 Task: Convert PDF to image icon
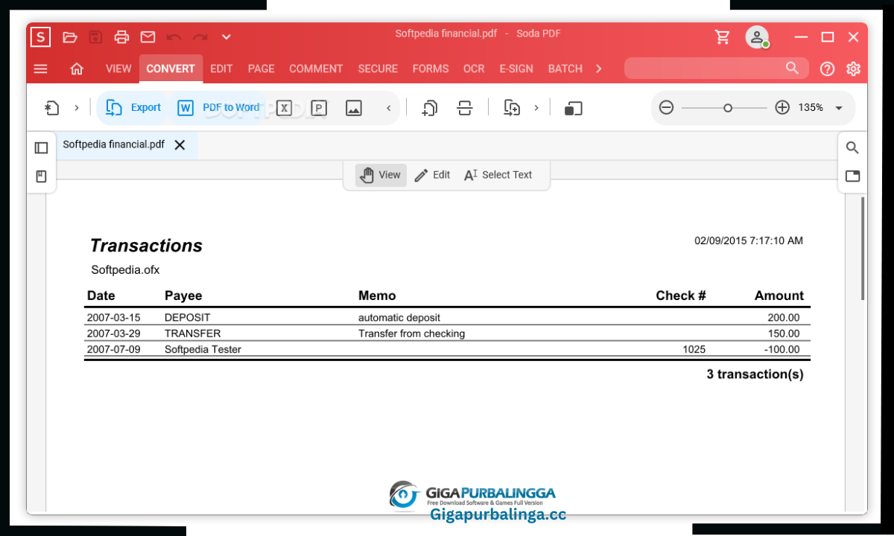coord(354,108)
